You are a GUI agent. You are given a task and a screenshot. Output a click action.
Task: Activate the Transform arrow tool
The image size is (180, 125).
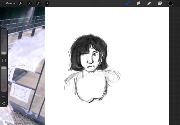(x=47, y=3)
